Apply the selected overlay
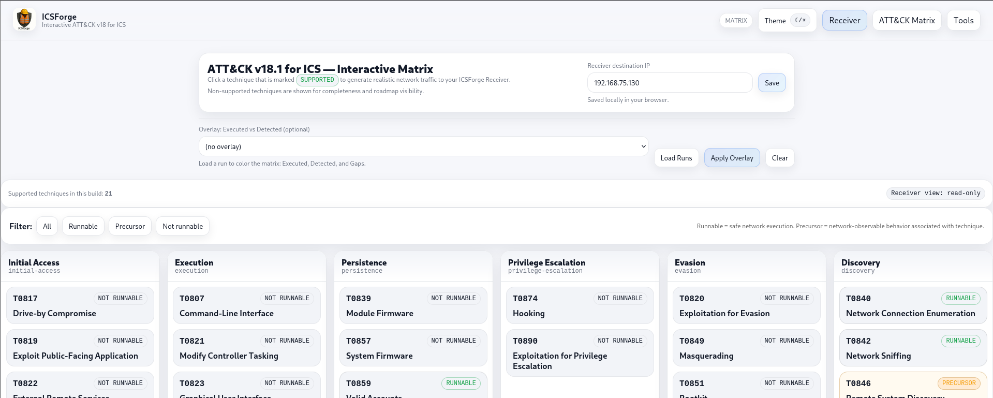 (x=731, y=158)
